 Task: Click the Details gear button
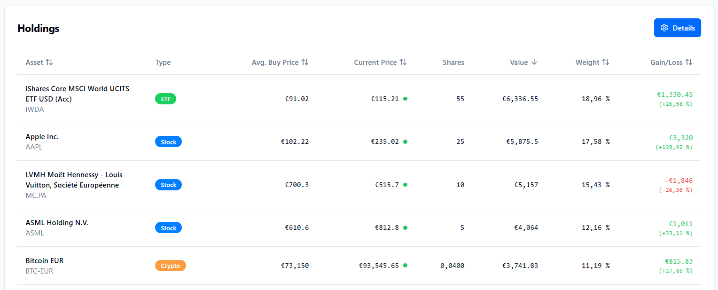coord(677,28)
